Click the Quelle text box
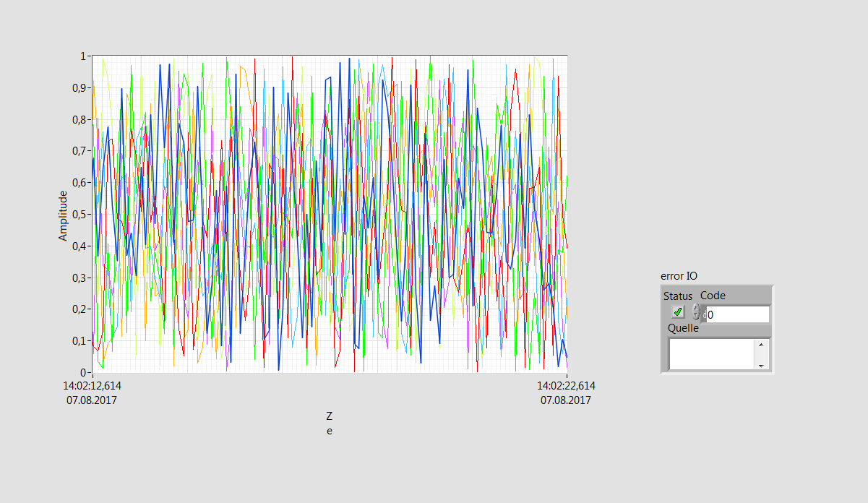The image size is (868, 503). click(712, 354)
